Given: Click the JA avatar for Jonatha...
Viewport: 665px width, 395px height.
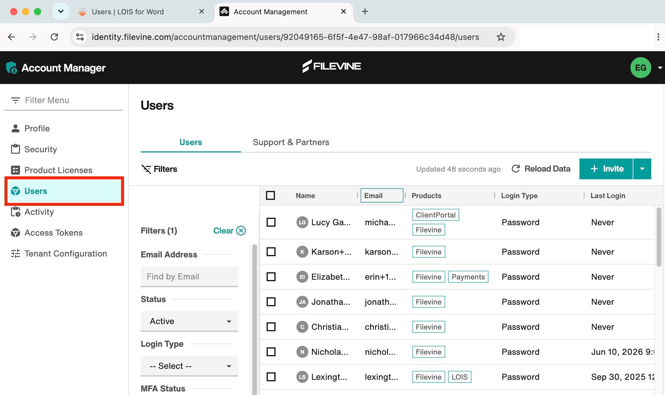Looking at the screenshot, I should (302, 302).
